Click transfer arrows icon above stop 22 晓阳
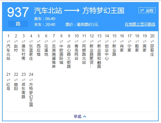This screenshot has width=161, height=123. point(16,80)
